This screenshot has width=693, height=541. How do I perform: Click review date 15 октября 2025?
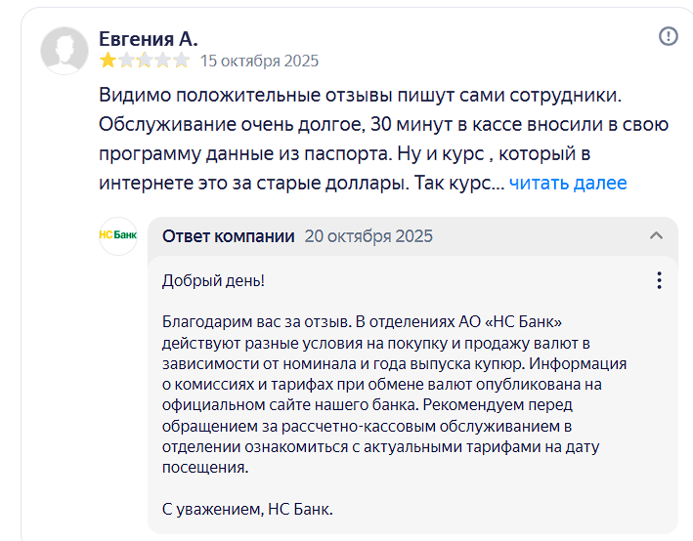(x=259, y=61)
